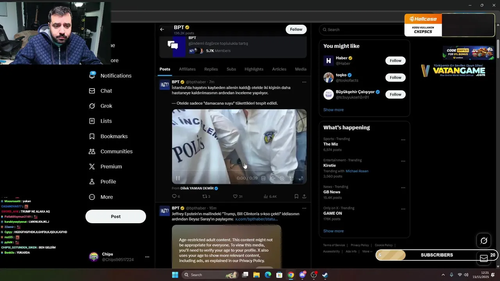Go back using the arrow beside BPT
This screenshot has width=500, height=281.
coord(162,29)
